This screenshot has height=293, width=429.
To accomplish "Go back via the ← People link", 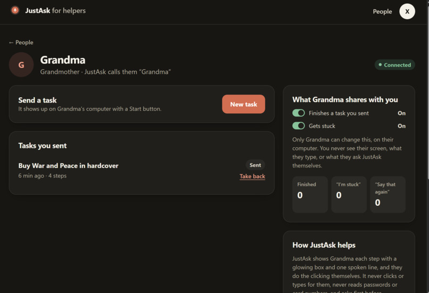I will (x=21, y=43).
